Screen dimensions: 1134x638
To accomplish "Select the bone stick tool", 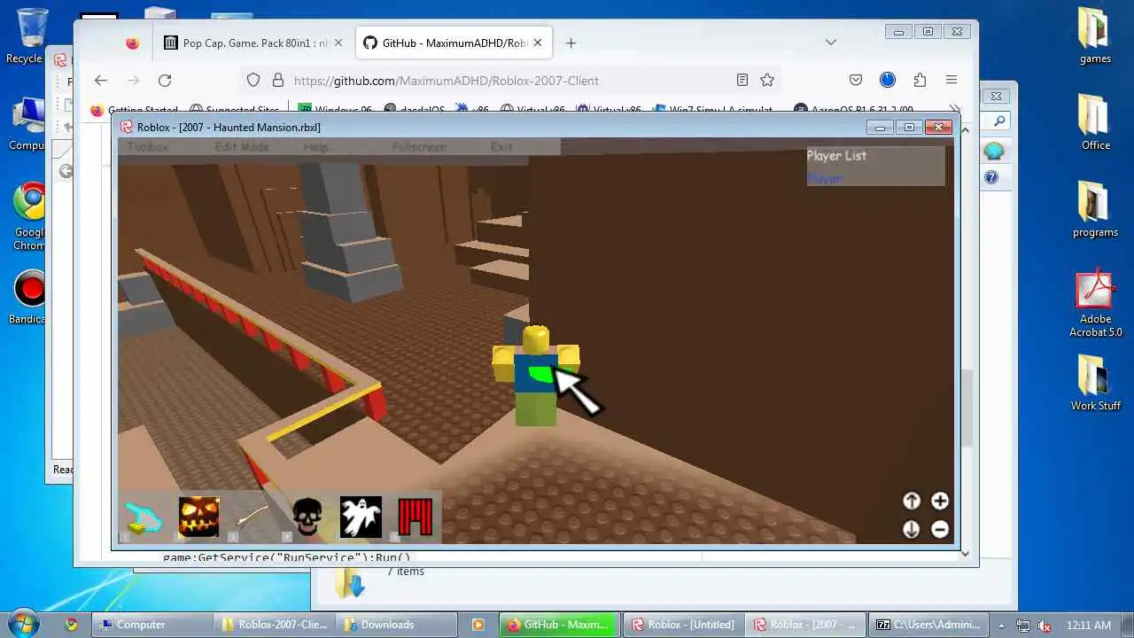I will pyautogui.click(x=253, y=517).
